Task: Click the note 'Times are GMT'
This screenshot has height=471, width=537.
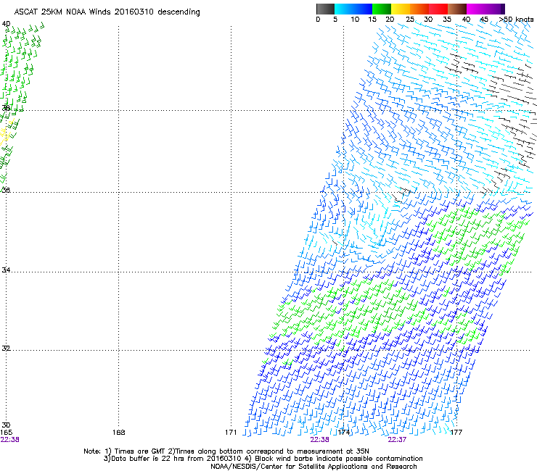Action: 140,451
